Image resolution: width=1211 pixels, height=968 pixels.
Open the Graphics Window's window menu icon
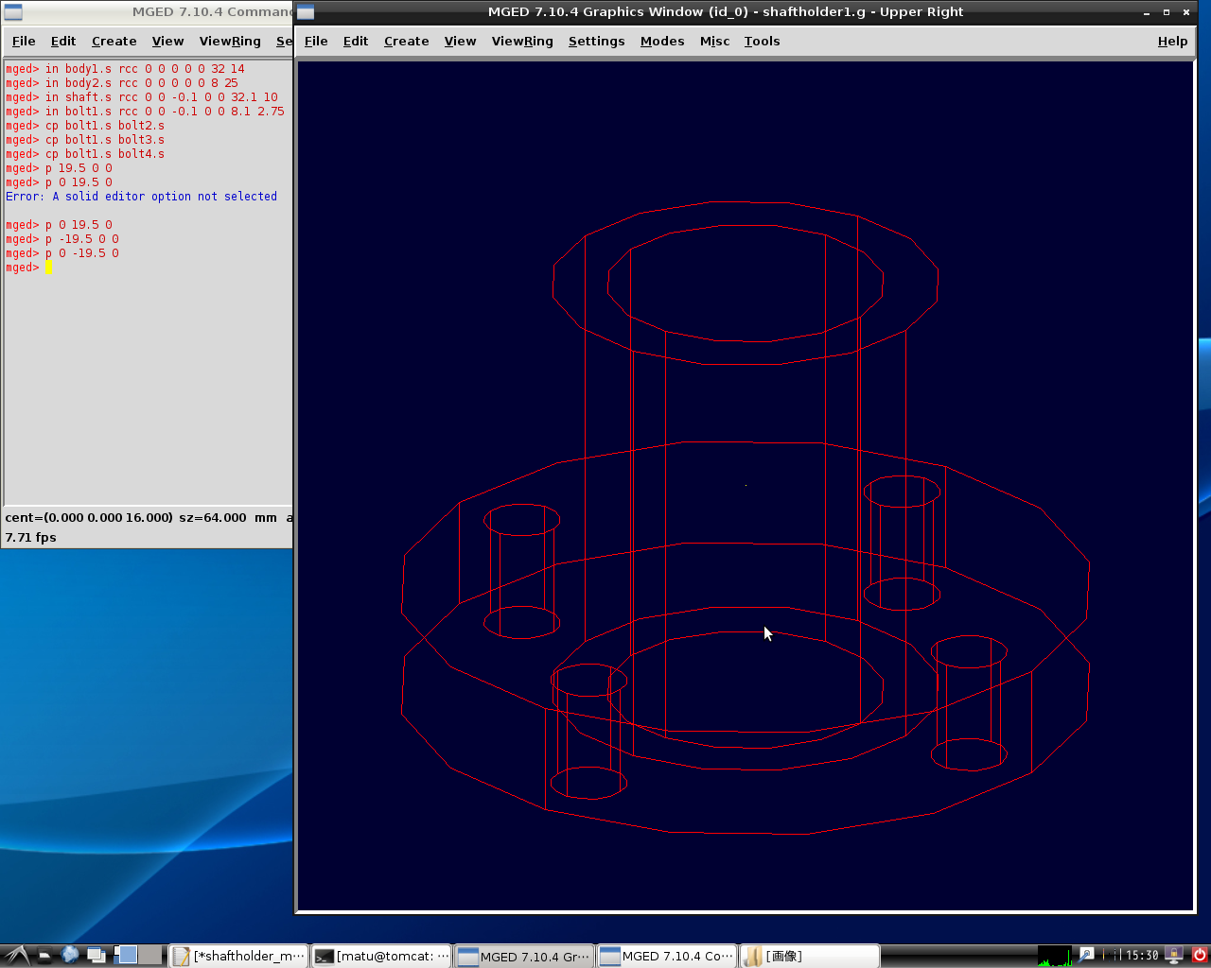[x=306, y=11]
